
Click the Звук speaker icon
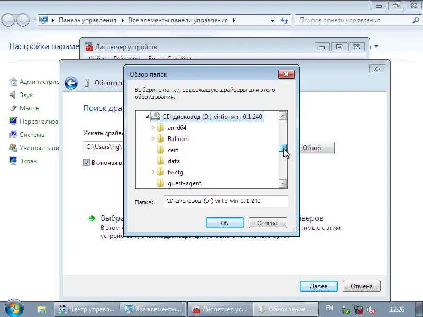(x=13, y=95)
